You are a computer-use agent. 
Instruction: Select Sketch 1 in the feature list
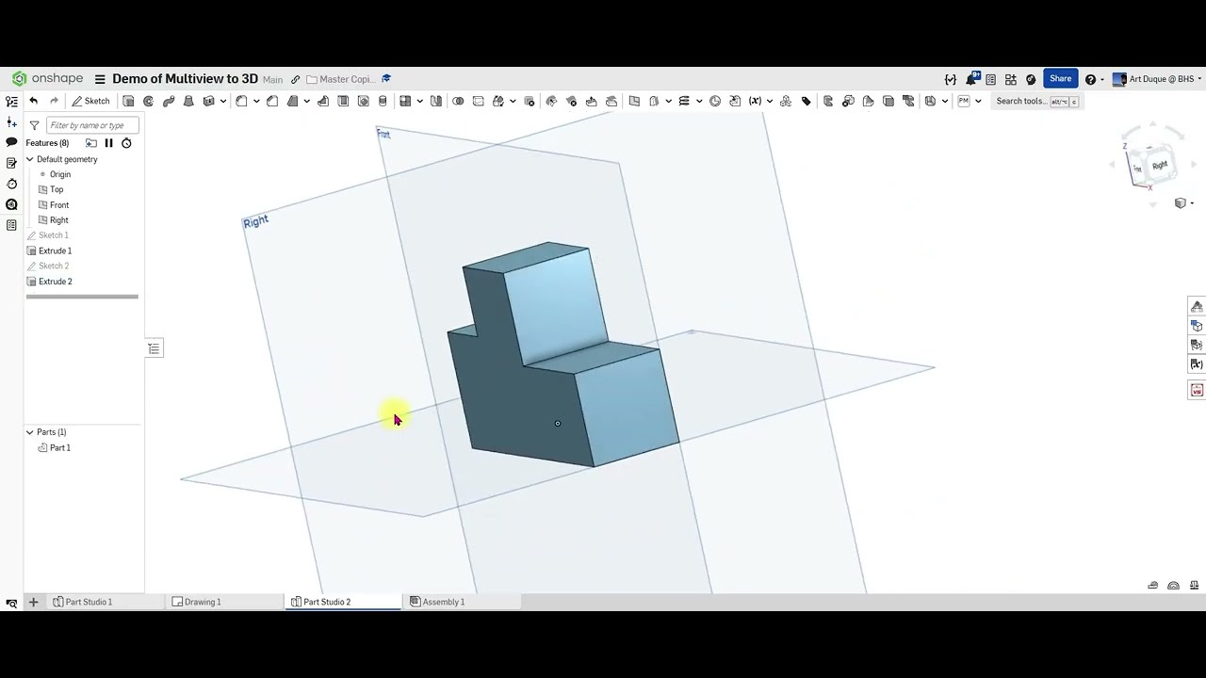[x=54, y=235]
